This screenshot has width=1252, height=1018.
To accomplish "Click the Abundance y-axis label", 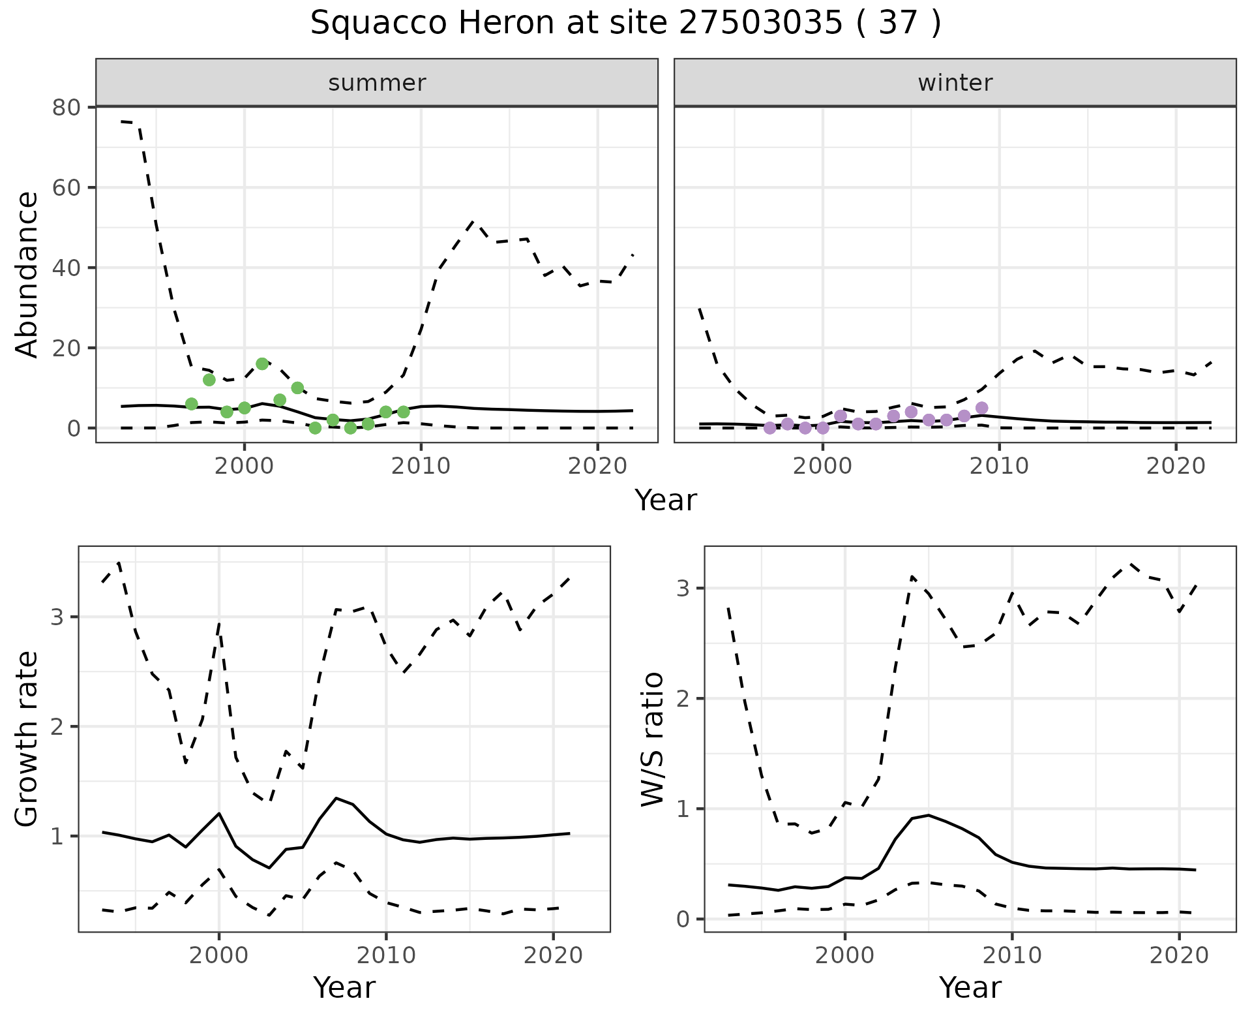I will [x=26, y=274].
